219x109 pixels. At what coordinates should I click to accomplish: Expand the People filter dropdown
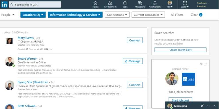coord(8,15)
